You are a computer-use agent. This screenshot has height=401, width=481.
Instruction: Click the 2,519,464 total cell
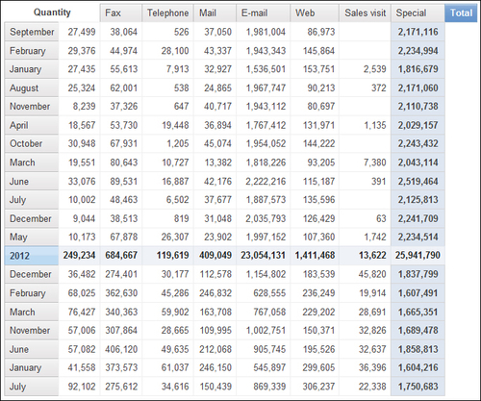(418, 181)
